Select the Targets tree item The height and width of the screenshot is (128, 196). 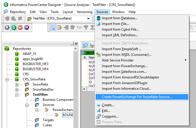48,120
